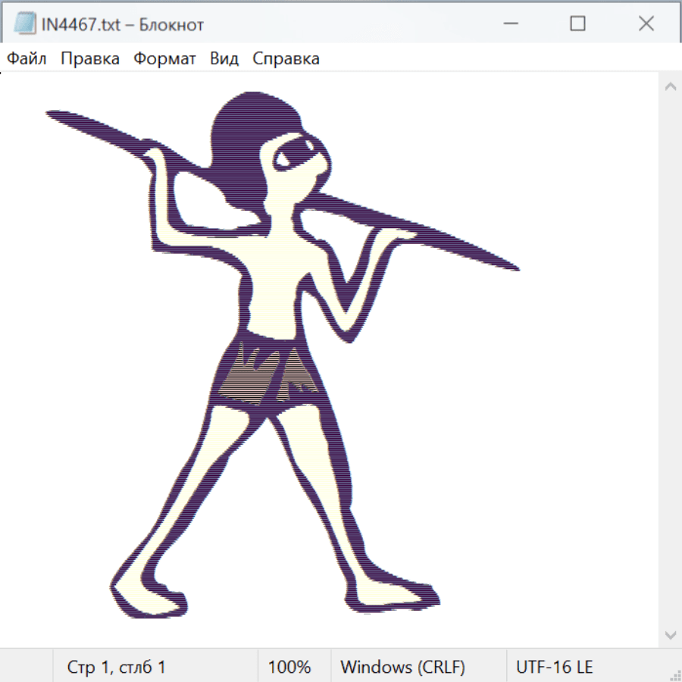Click the 100% zoom level in the status bar
Screen dimensions: 682x682
(x=289, y=668)
